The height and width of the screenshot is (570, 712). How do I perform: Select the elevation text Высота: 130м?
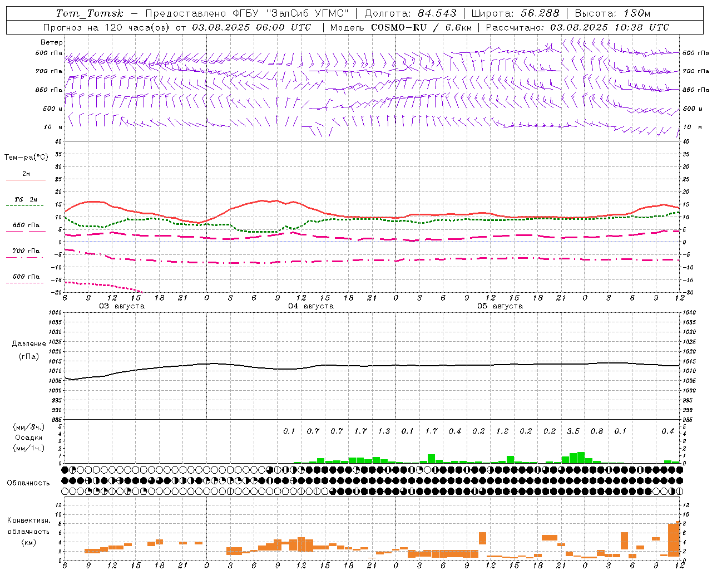click(x=612, y=13)
